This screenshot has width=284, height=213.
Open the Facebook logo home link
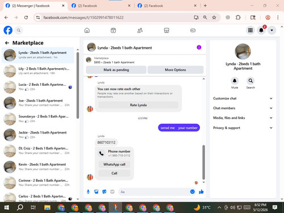coord(8,30)
